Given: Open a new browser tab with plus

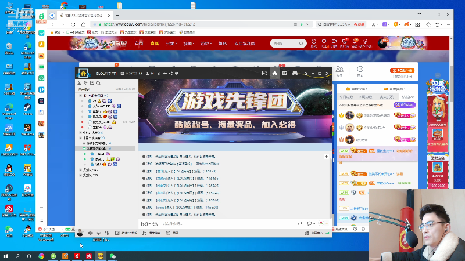Looking at the screenshot, I should click(x=117, y=15).
